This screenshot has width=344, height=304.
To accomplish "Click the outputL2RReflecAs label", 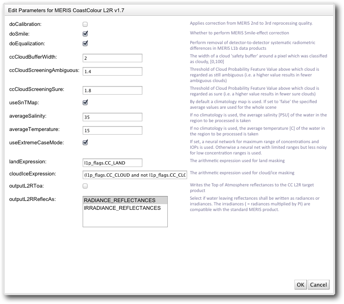I will click(x=33, y=199).
